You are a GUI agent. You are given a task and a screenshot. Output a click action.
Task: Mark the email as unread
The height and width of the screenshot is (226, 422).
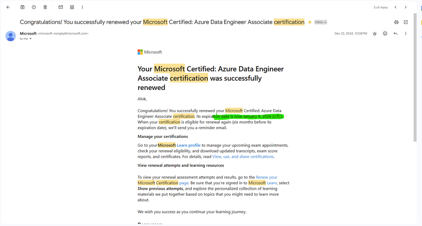coord(60,7)
